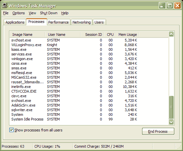This screenshot has width=183, height=151.
Task: Switch to the Performance tab
Action: click(59, 22)
